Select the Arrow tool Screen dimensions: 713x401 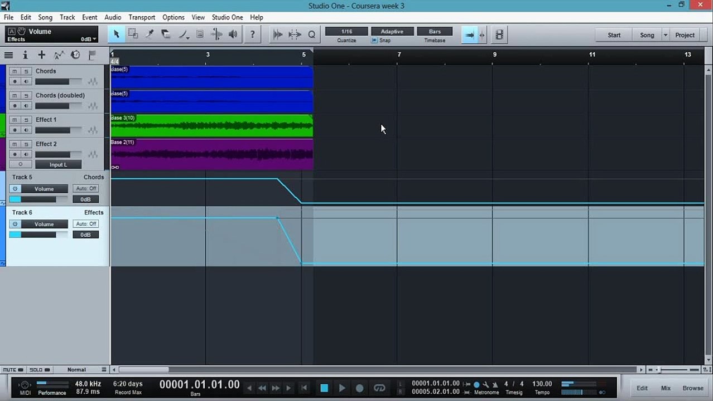117,35
